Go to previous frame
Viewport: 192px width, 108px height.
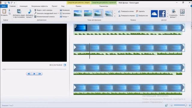click(29, 74)
